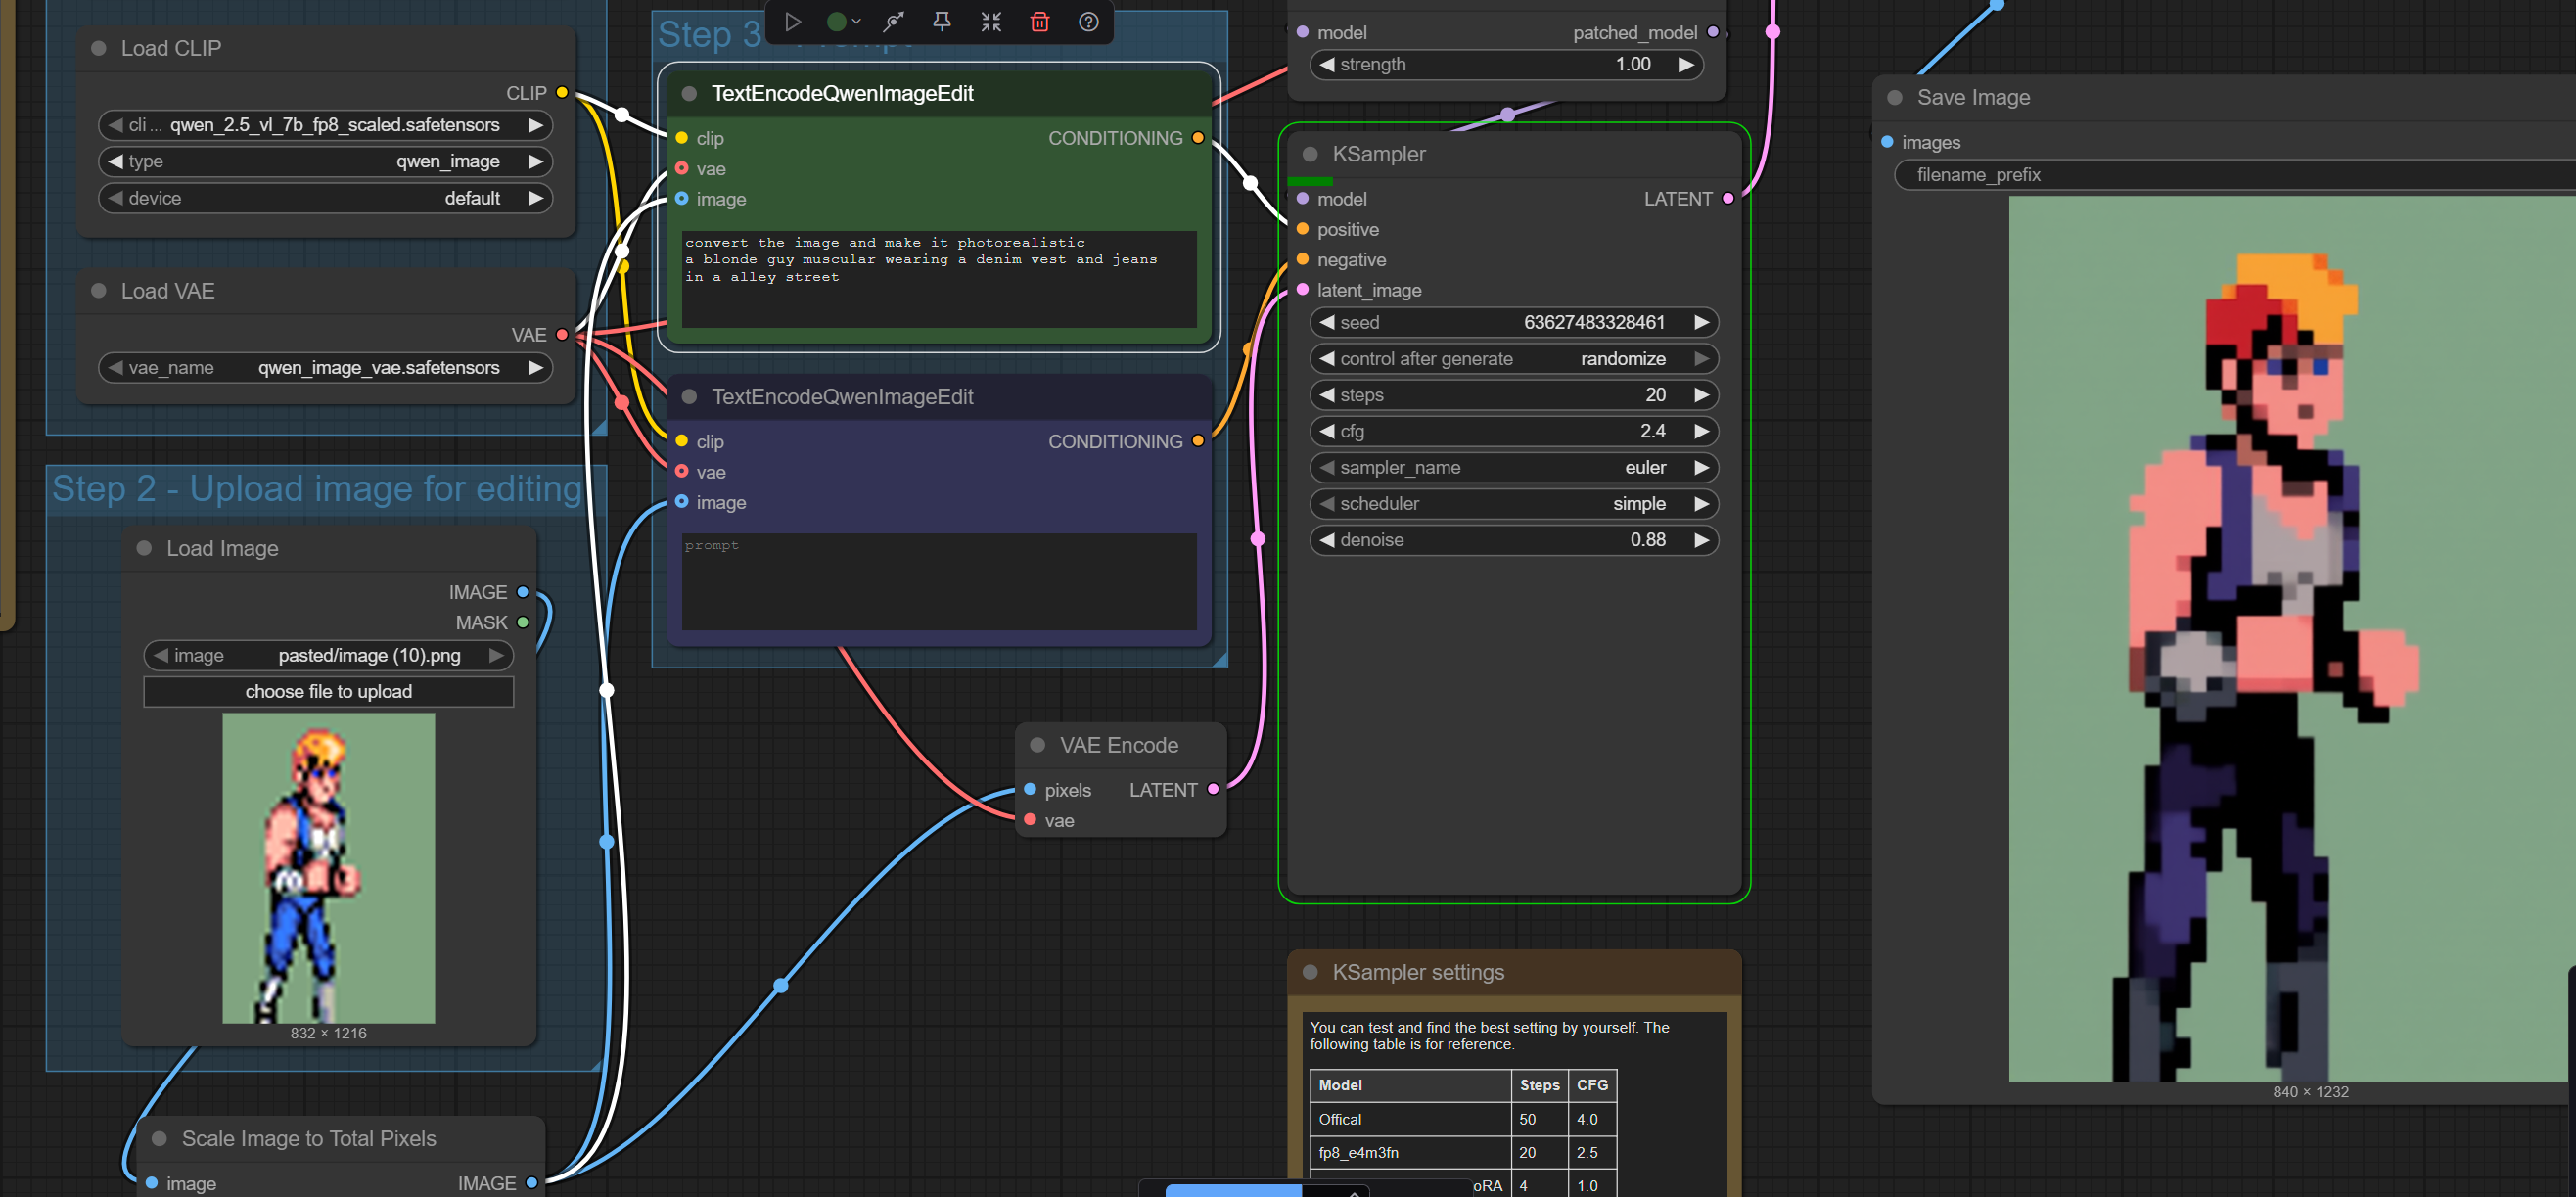Click the KSampler positive input socket
Image resolution: width=2576 pixels, height=1197 pixels.
[x=1303, y=229]
